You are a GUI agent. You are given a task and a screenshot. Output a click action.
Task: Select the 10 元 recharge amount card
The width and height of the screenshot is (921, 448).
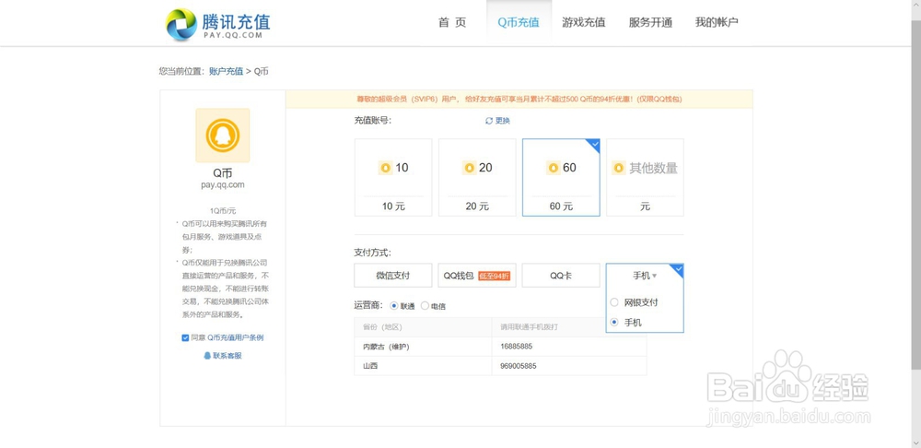[x=393, y=178]
